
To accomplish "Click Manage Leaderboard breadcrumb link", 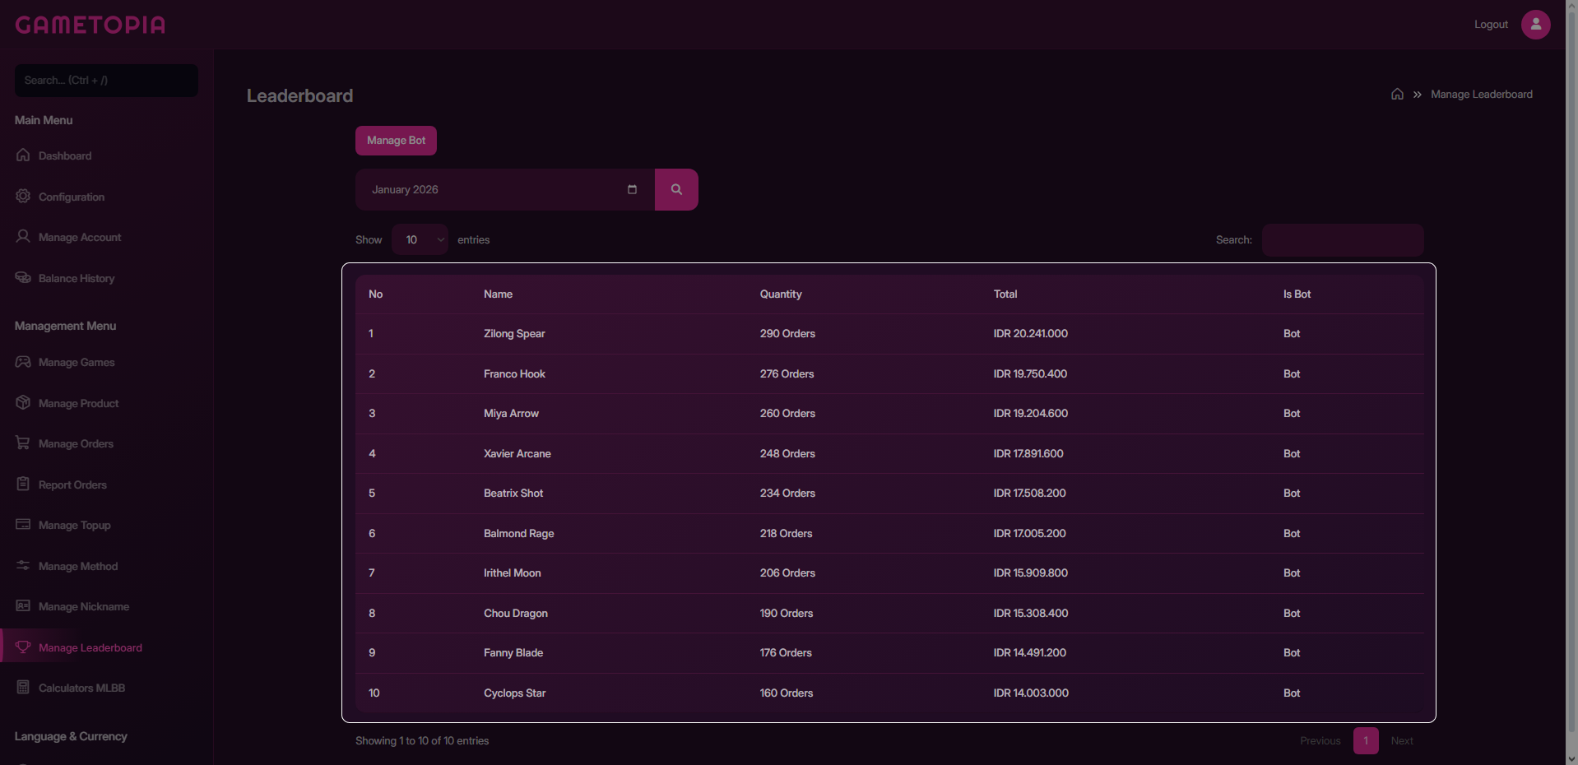I will click(1481, 95).
